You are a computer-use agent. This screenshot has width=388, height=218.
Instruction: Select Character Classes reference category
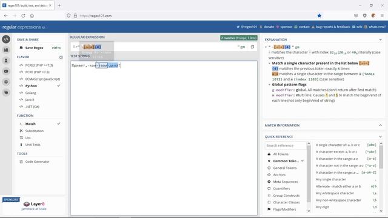(286, 202)
